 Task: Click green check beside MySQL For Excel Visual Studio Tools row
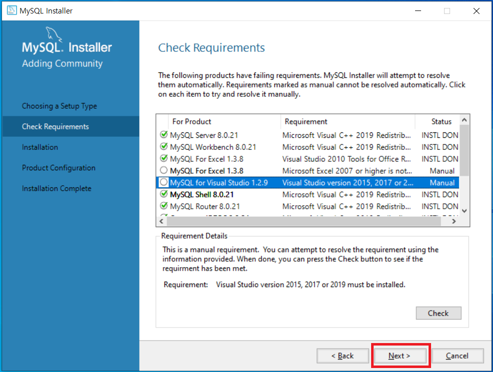tap(163, 159)
